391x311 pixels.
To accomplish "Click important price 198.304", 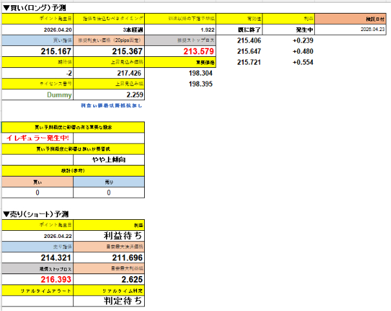I will [x=200, y=73].
